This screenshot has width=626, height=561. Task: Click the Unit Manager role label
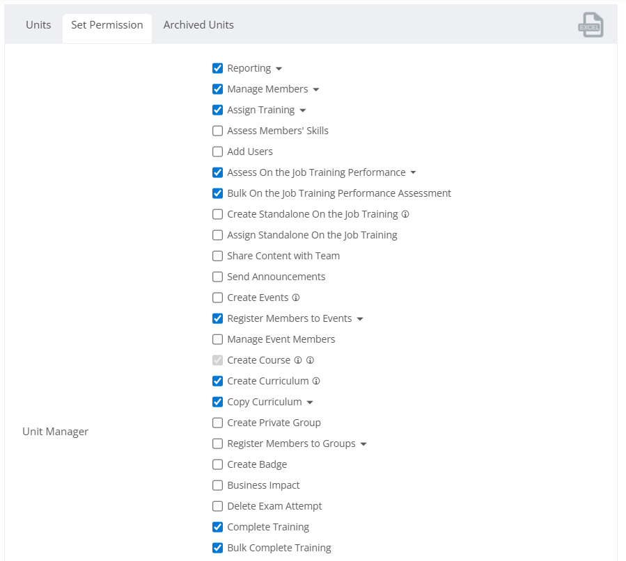(56, 432)
